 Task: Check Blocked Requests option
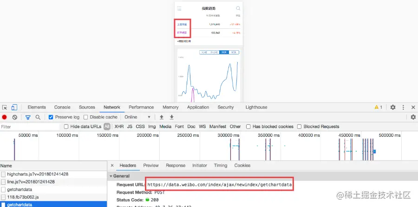click(300, 127)
